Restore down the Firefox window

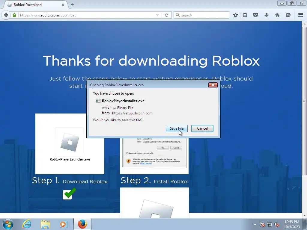(x=292, y=3)
